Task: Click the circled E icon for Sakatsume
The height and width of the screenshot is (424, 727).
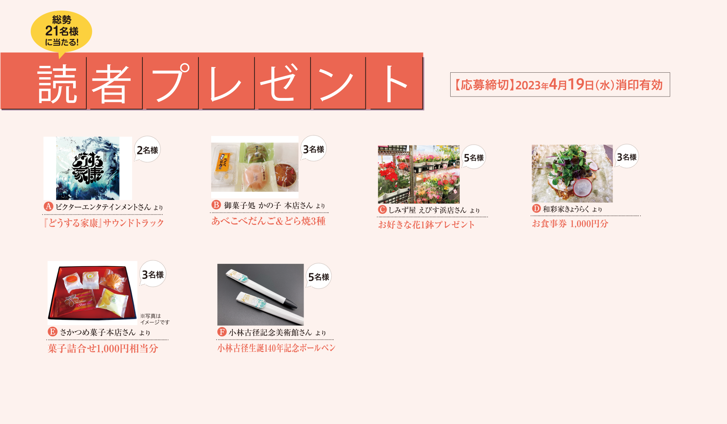Action: (x=52, y=332)
